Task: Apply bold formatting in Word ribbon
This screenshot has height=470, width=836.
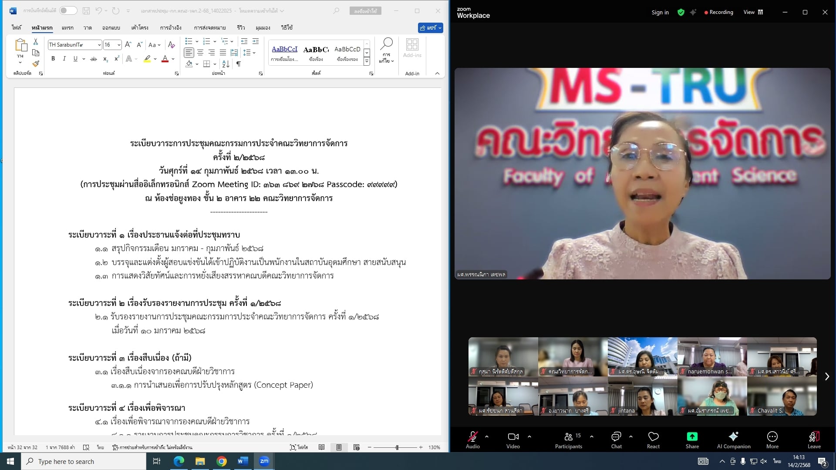Action: point(53,59)
